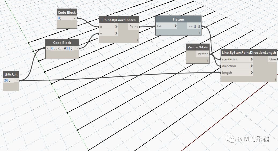The width and height of the screenshot is (278, 151).
Task: Open the direction port chevron
Action: click(252, 66)
